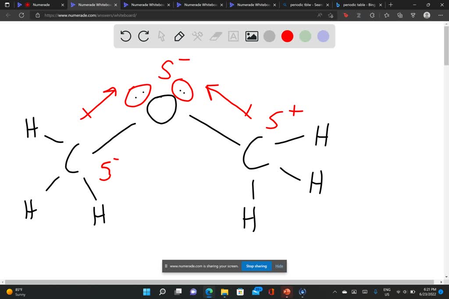Viewport: 449px width, 299px height.
Task: Undo the last whiteboard stroke
Action: pyautogui.click(x=126, y=36)
